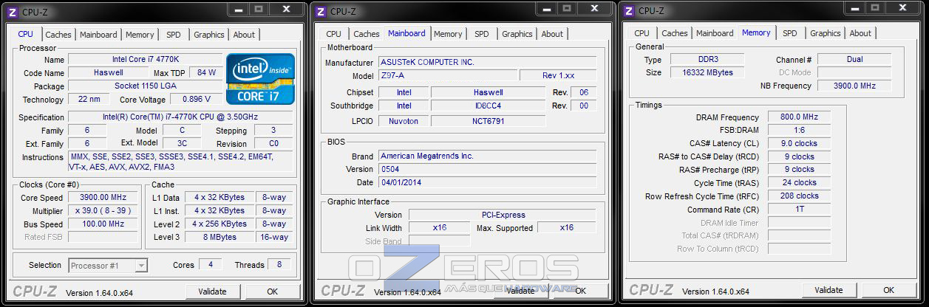Screen dimensions: 929x307
Task: Open Mainboard tab in left CPU-Z window
Action: (x=98, y=35)
